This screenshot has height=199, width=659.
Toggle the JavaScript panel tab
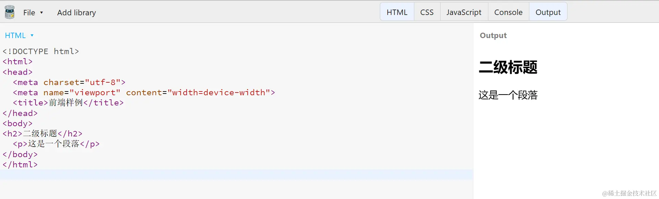[x=464, y=12]
